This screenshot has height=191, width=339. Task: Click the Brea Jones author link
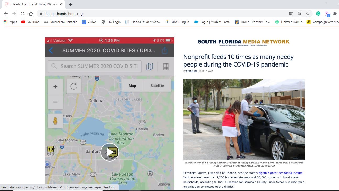(192, 71)
